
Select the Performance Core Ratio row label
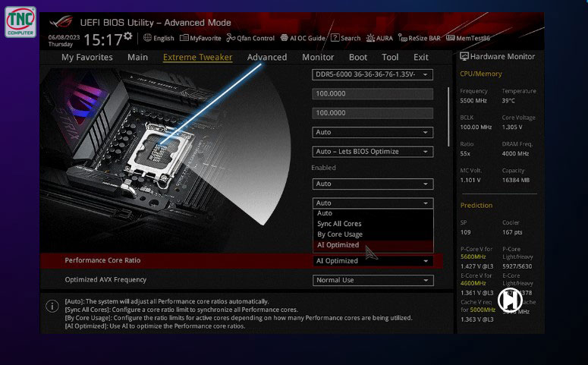pos(102,260)
